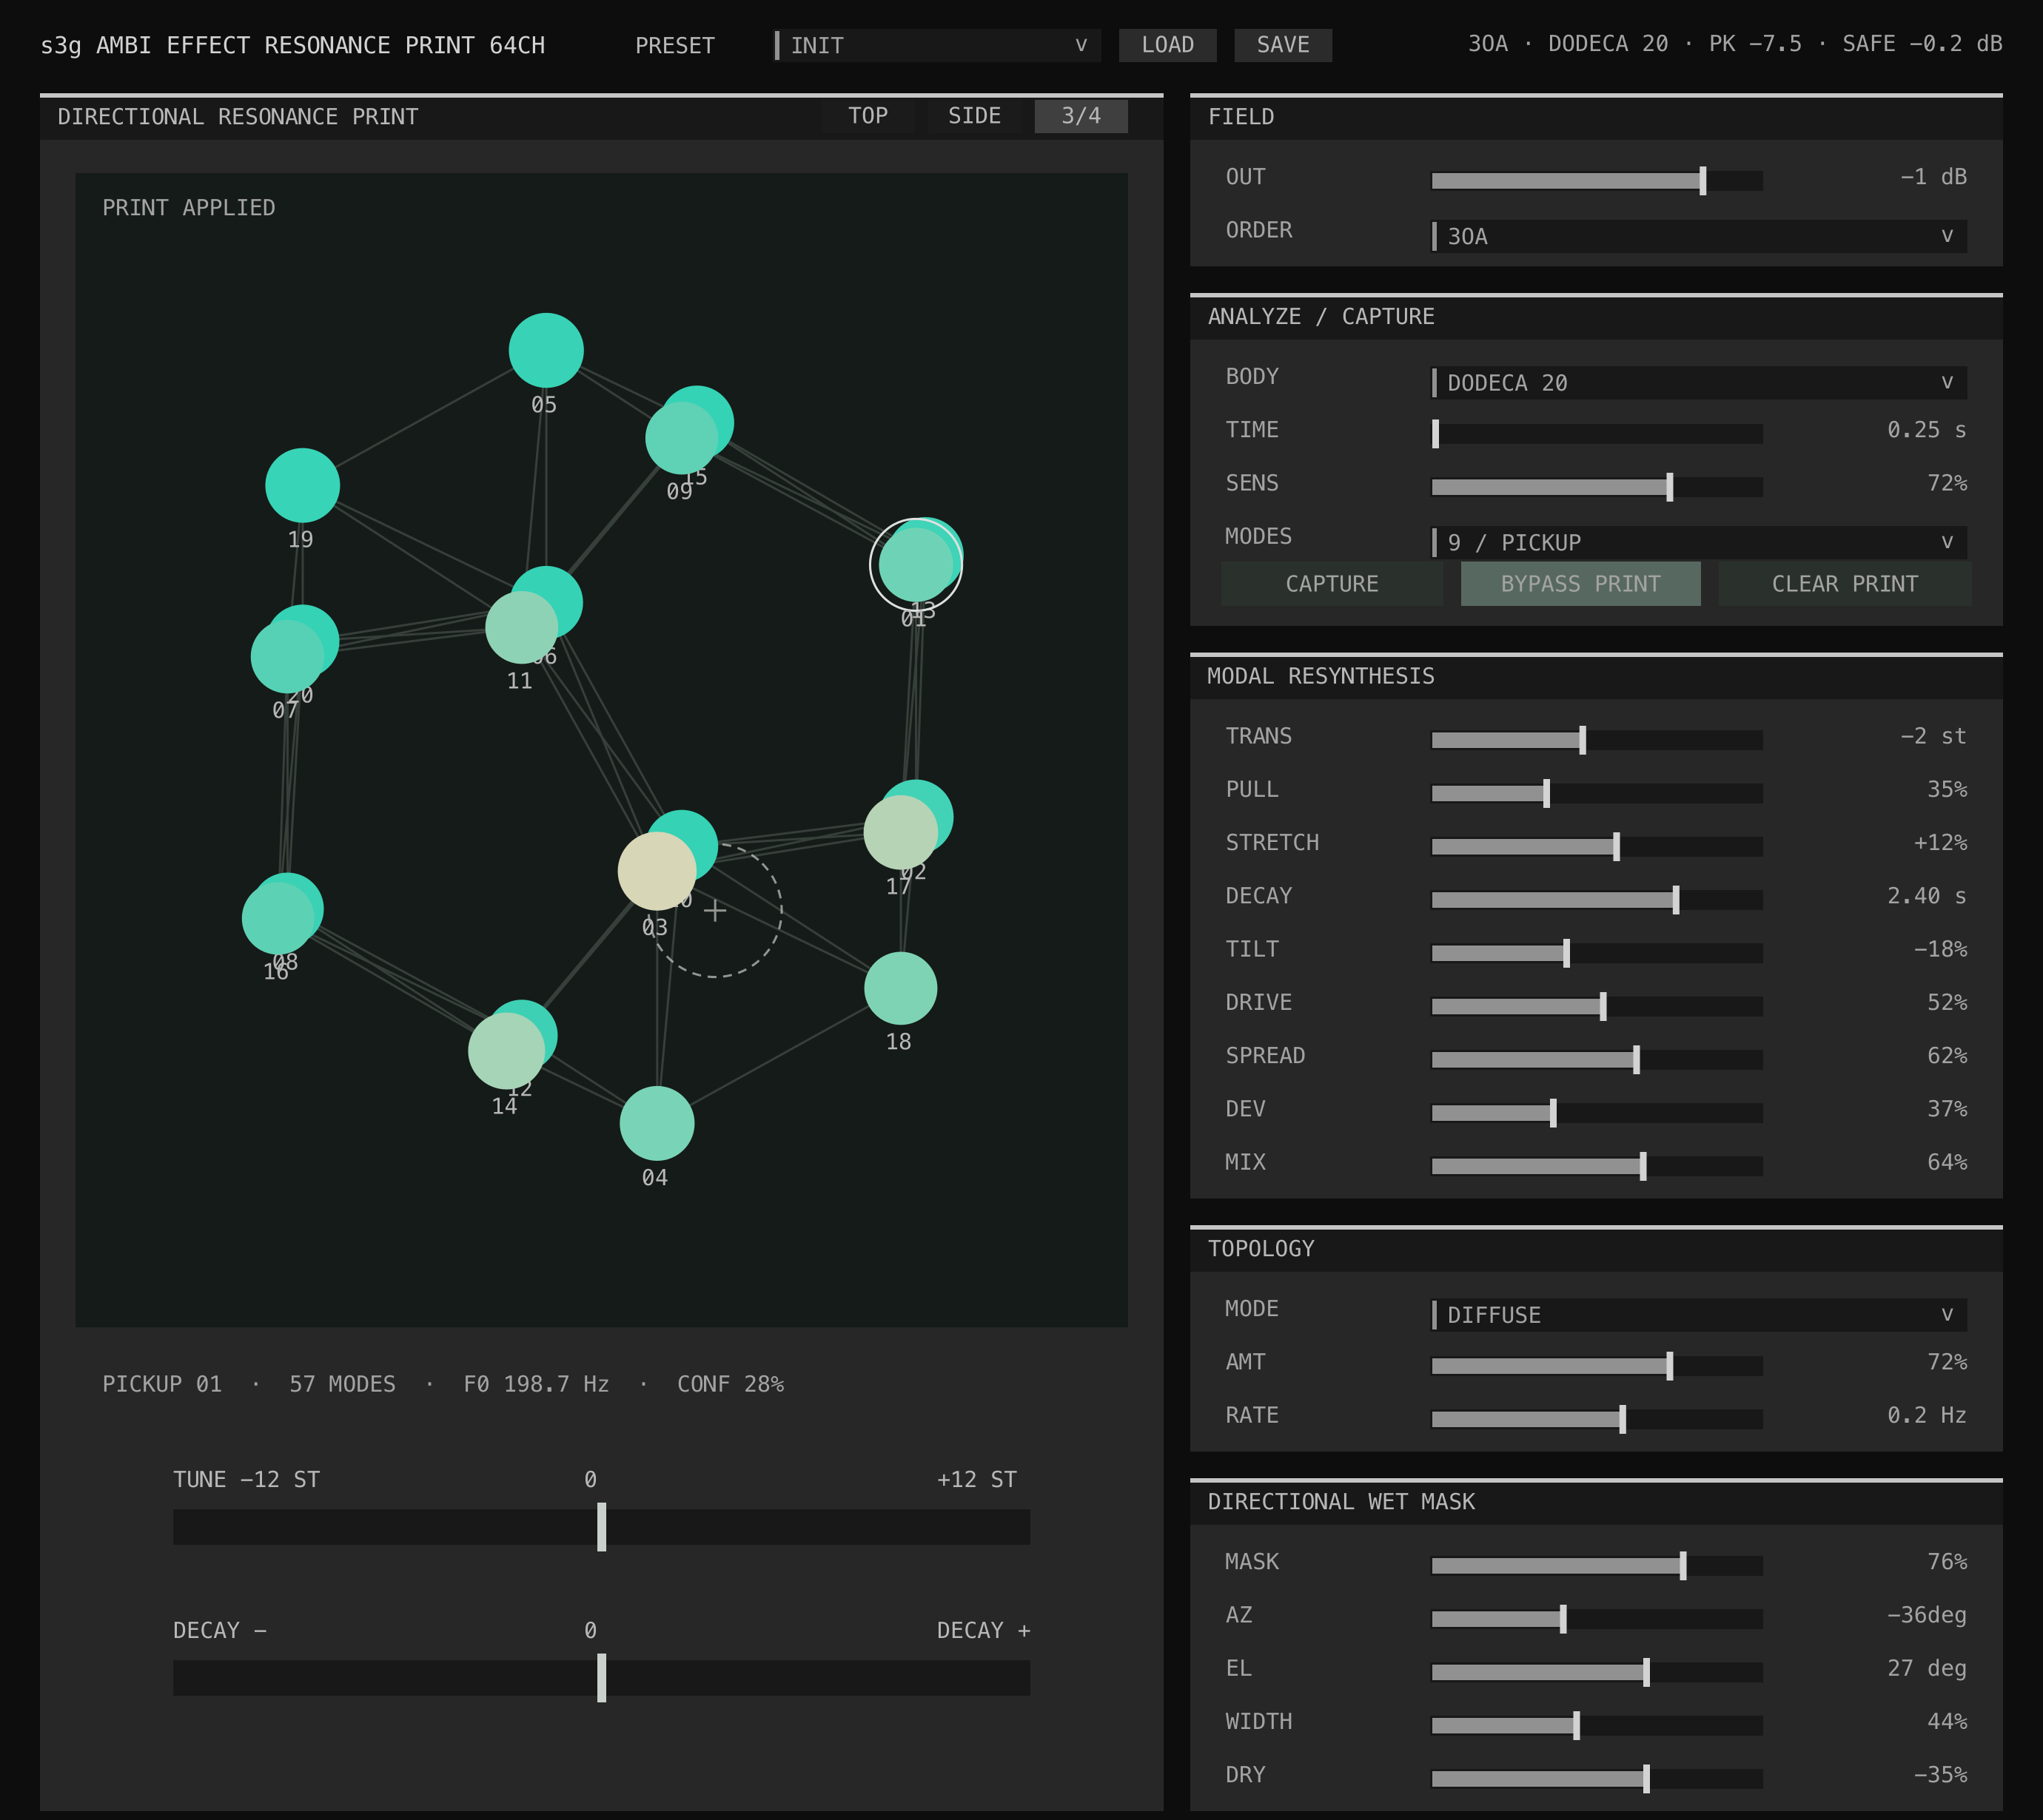
Task: Adjust the STRETCH slider
Action: (1597, 846)
